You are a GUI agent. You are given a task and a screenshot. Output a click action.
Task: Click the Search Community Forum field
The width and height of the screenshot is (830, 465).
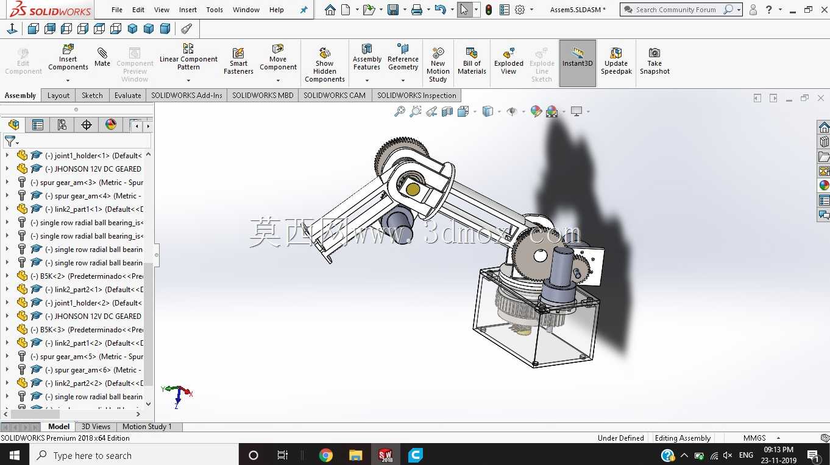pos(676,10)
